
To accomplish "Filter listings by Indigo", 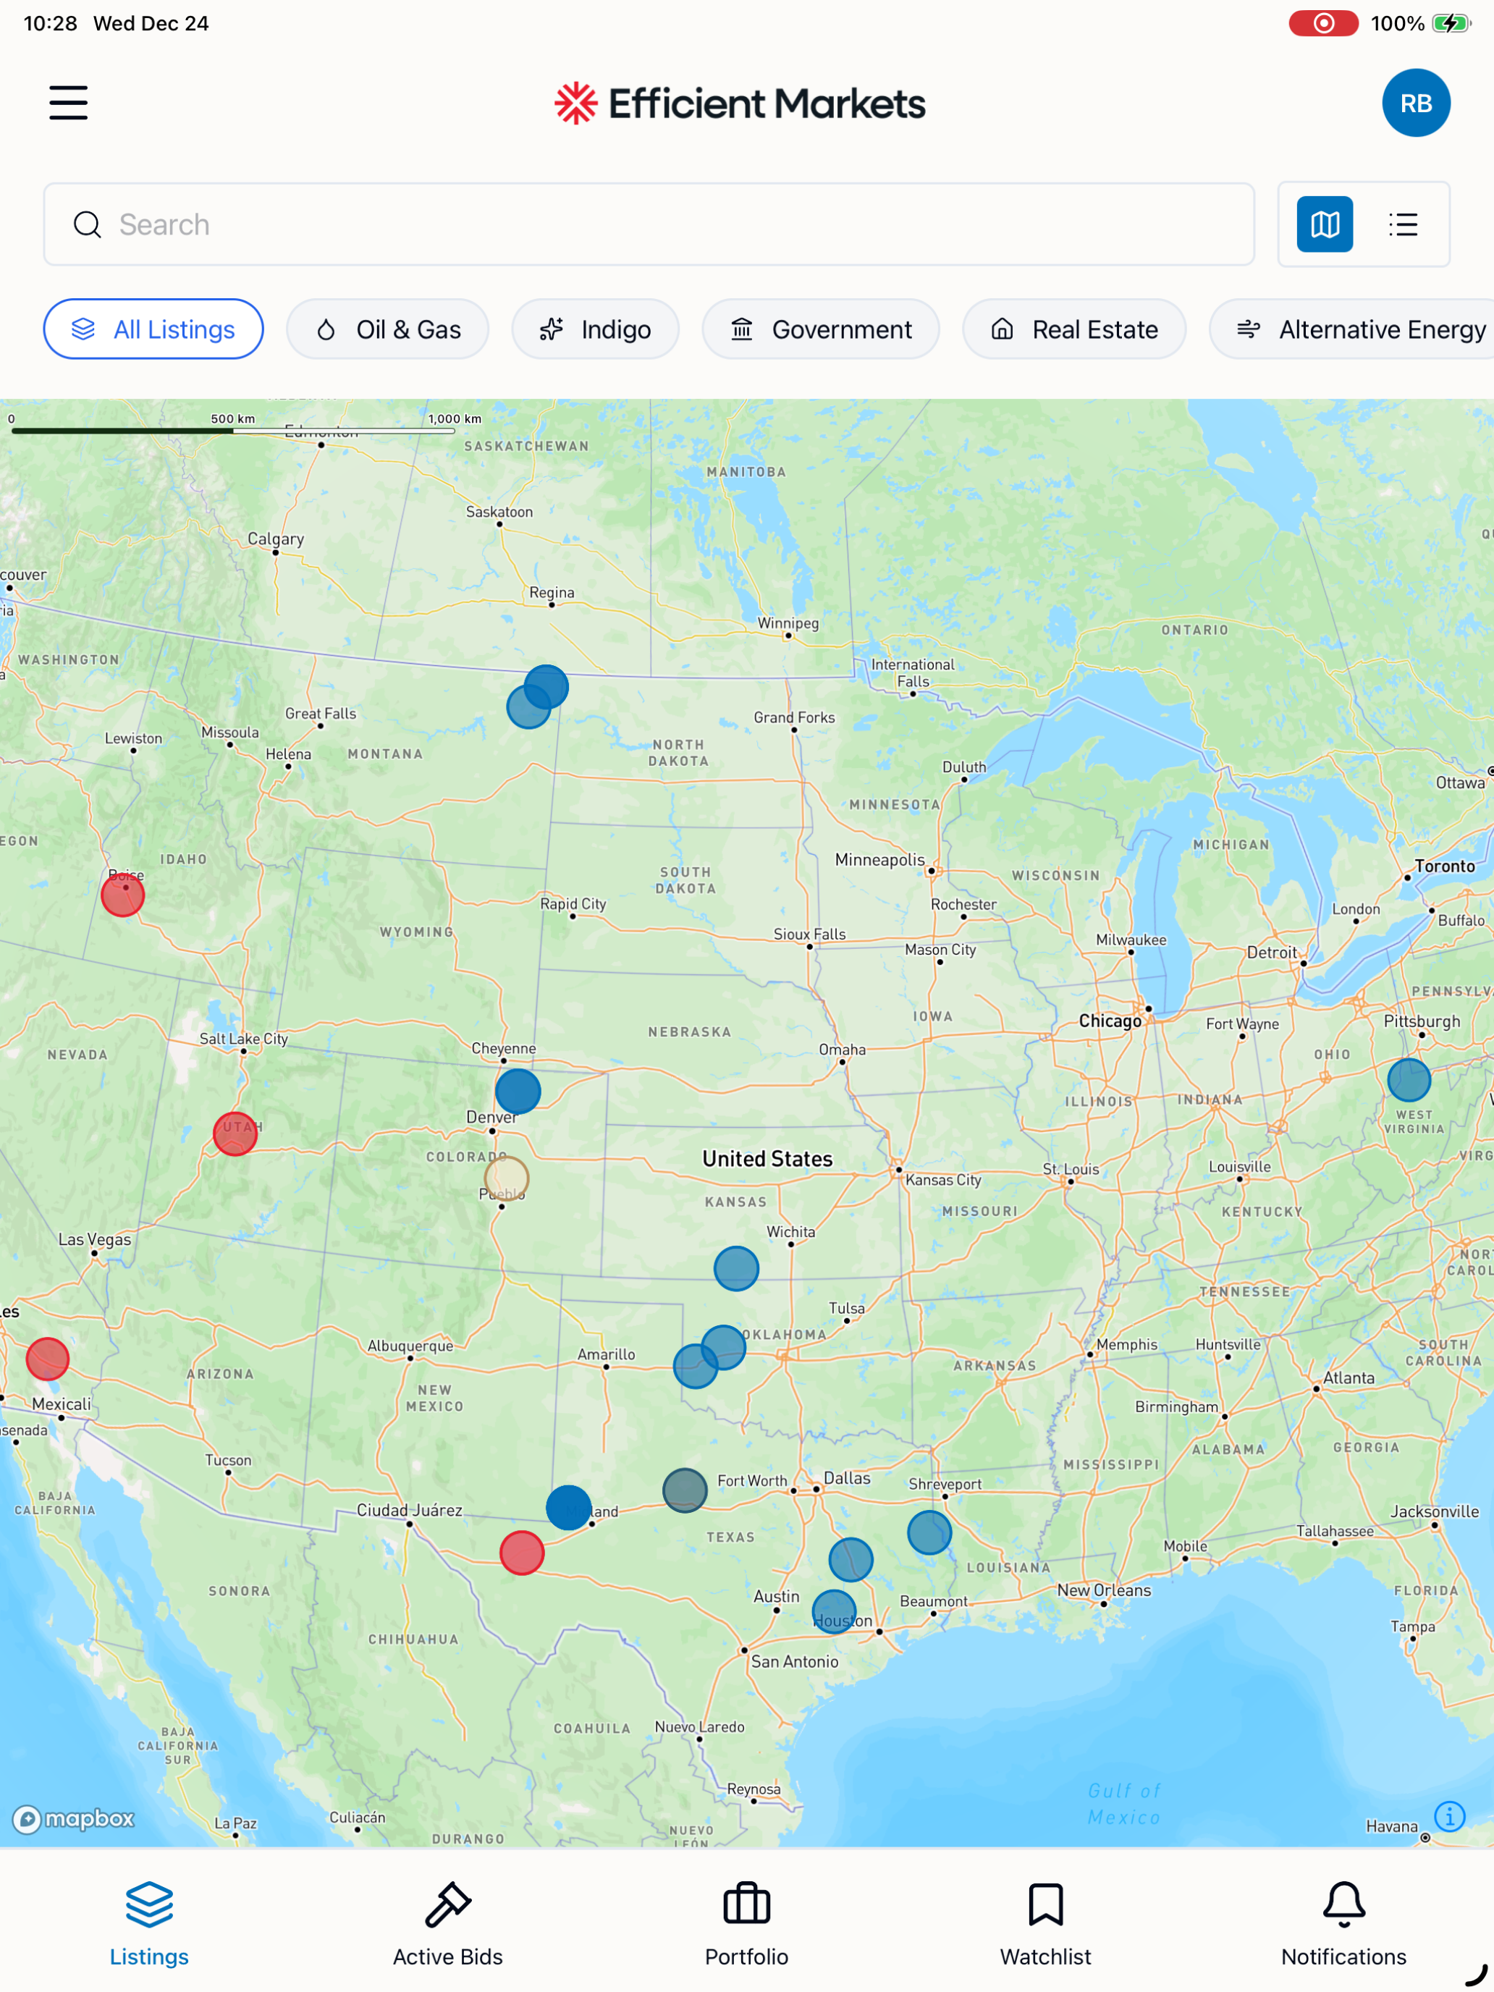I will click(x=595, y=329).
